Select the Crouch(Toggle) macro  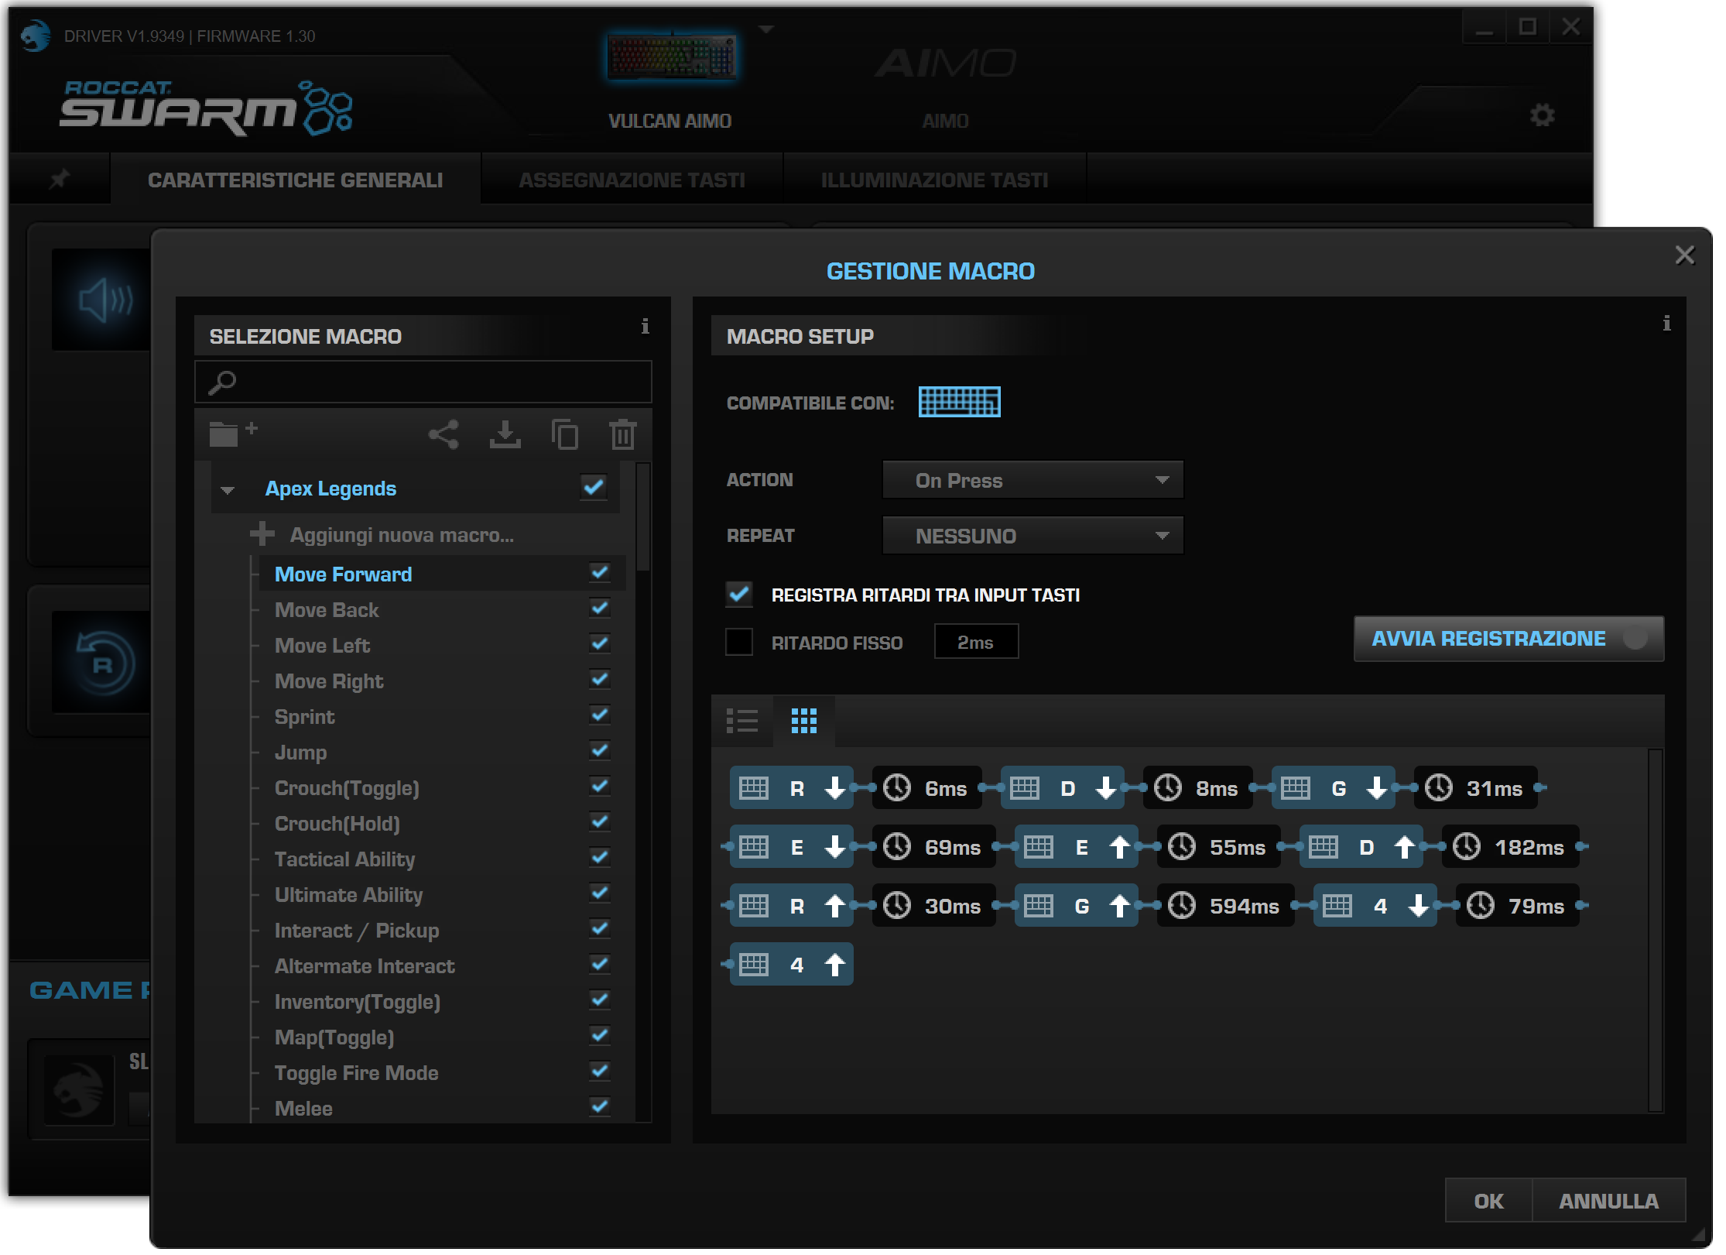(347, 788)
